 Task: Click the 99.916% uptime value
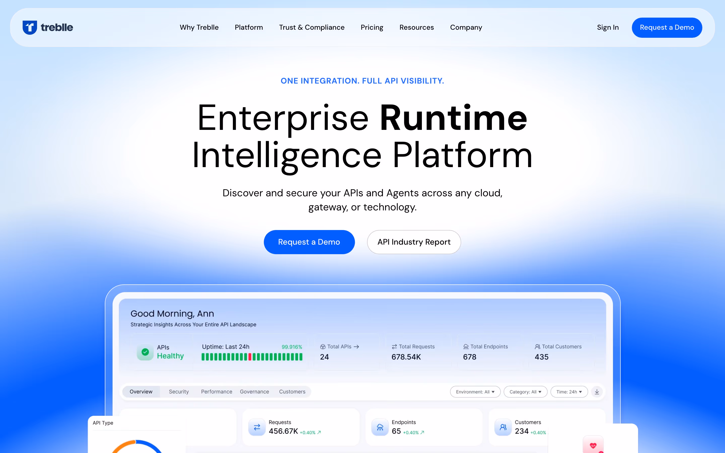click(292, 347)
